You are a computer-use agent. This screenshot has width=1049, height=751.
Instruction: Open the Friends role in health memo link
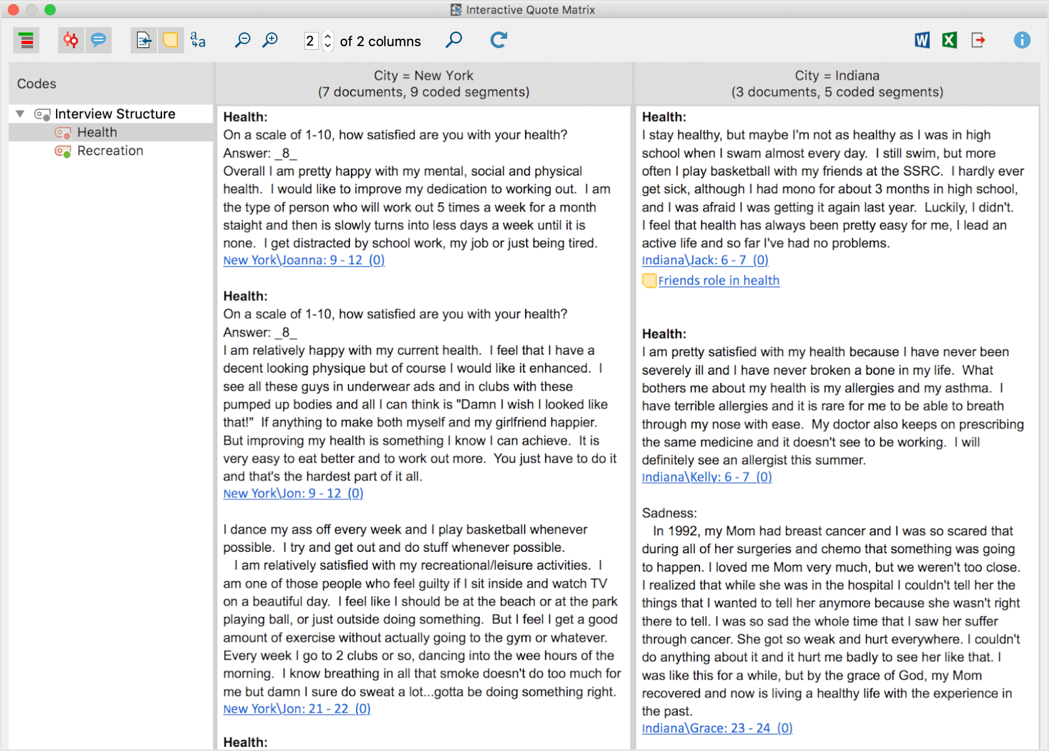719,281
